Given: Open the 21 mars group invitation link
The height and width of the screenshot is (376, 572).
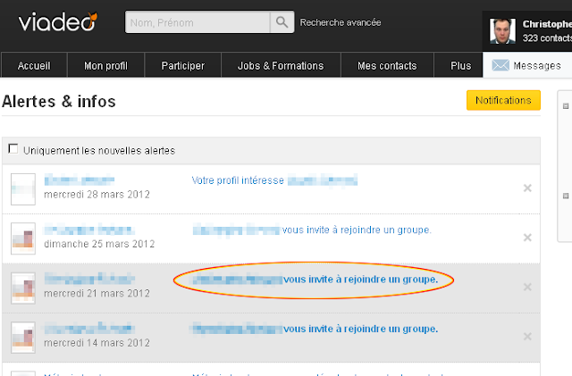Looking at the screenshot, I should click(x=315, y=280).
